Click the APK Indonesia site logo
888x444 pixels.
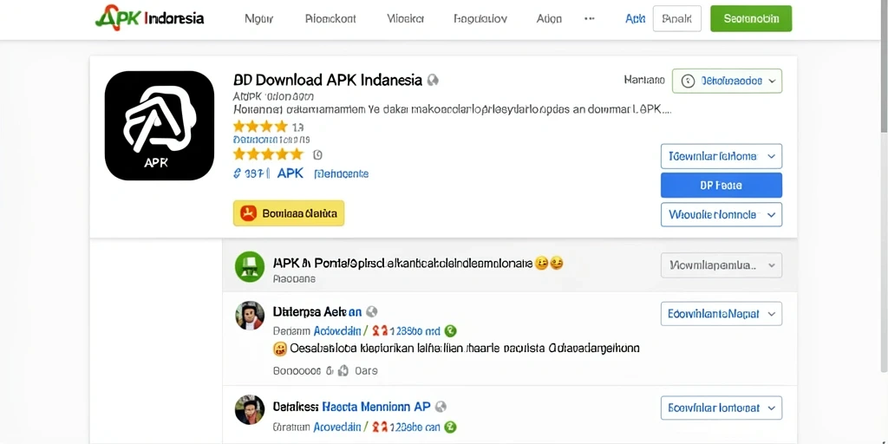149,19
